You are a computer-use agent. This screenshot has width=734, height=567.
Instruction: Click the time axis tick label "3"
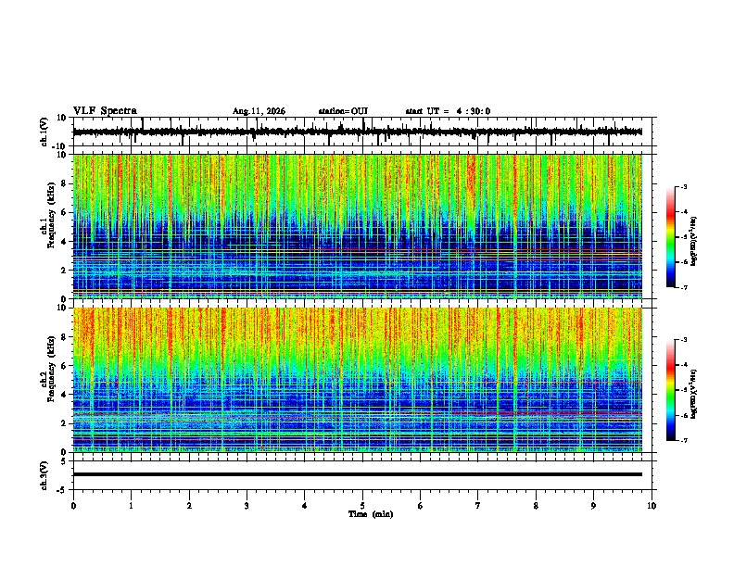247,506
